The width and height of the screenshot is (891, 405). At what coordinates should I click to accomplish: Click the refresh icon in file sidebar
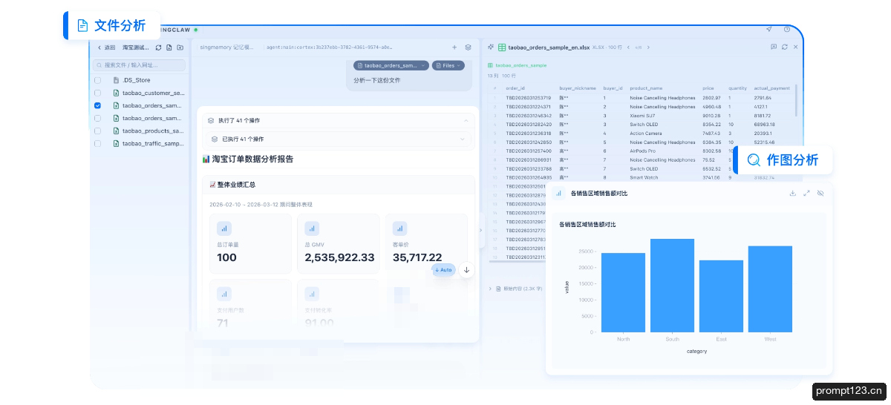[158, 47]
